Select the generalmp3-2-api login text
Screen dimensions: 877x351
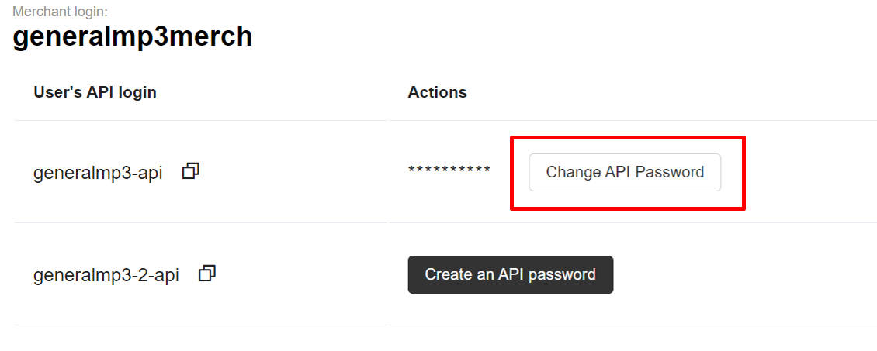(x=106, y=275)
